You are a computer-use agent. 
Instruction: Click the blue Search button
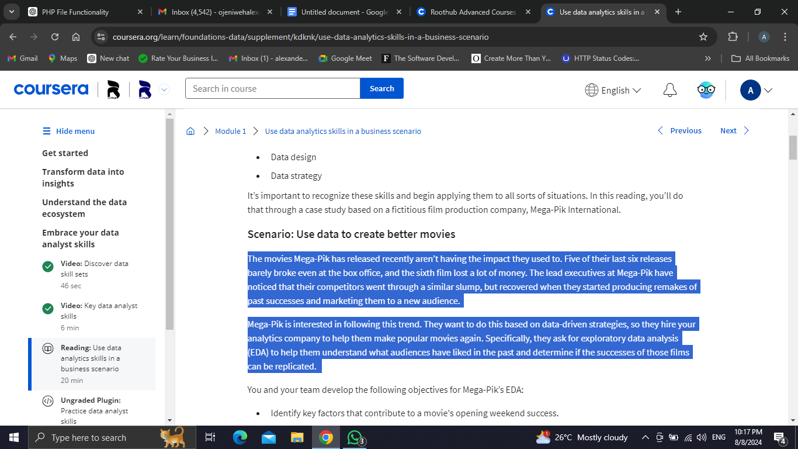(381, 88)
